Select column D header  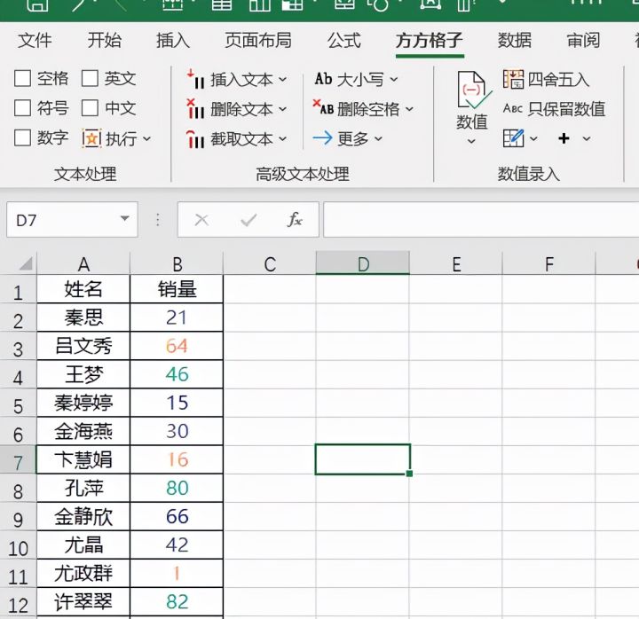(x=363, y=264)
